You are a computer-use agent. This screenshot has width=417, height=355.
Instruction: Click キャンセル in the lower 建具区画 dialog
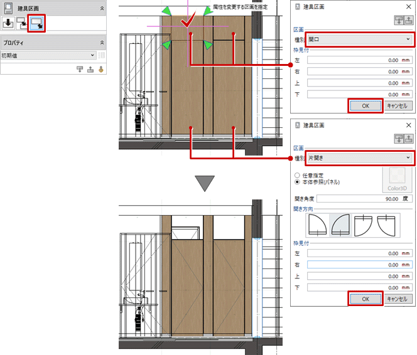point(398,299)
